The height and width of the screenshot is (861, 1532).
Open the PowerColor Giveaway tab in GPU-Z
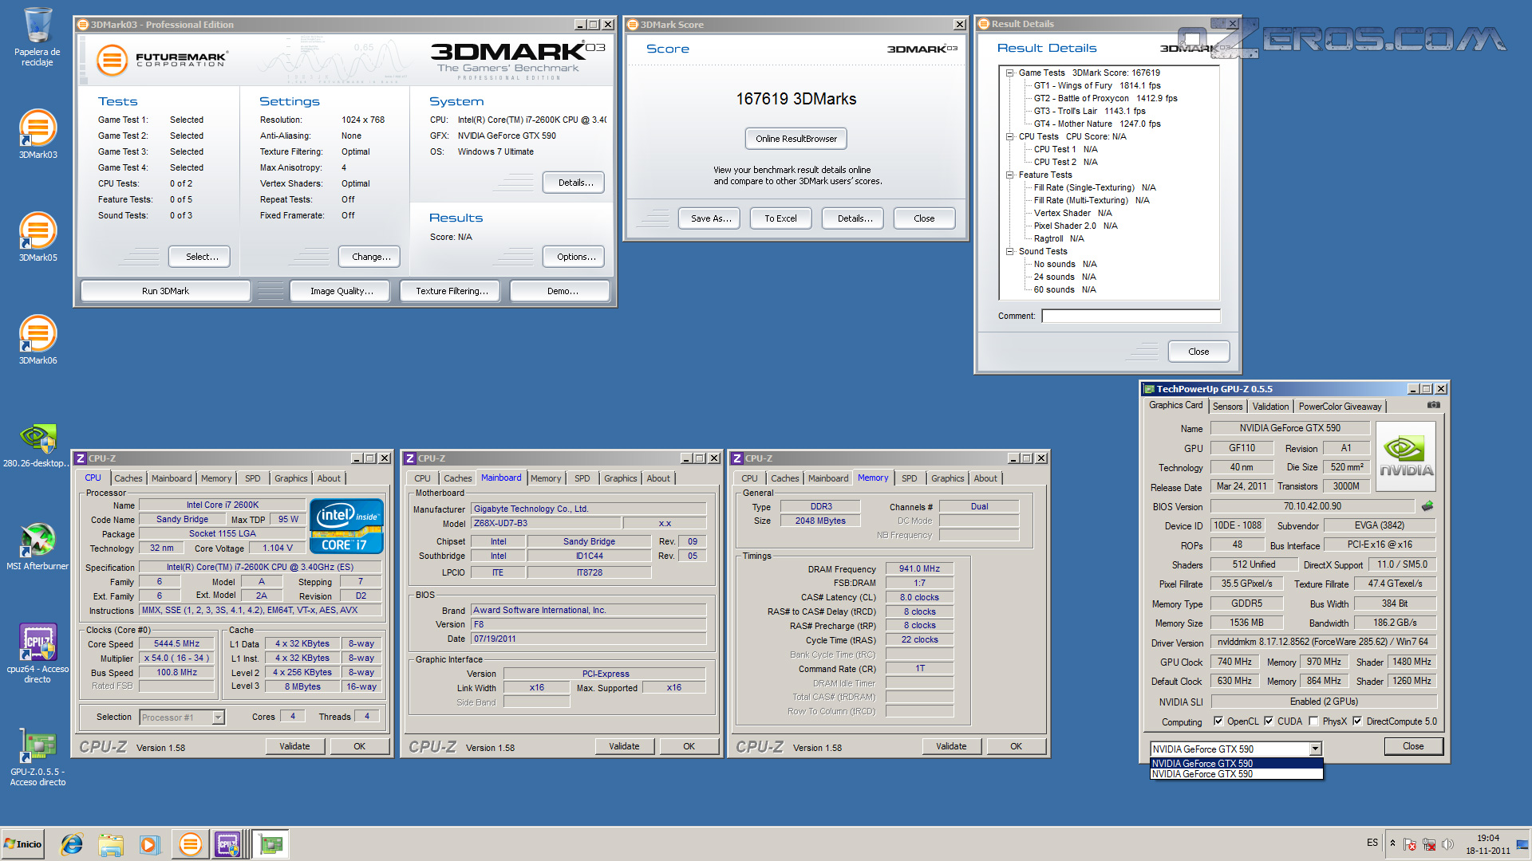pyautogui.click(x=1340, y=407)
